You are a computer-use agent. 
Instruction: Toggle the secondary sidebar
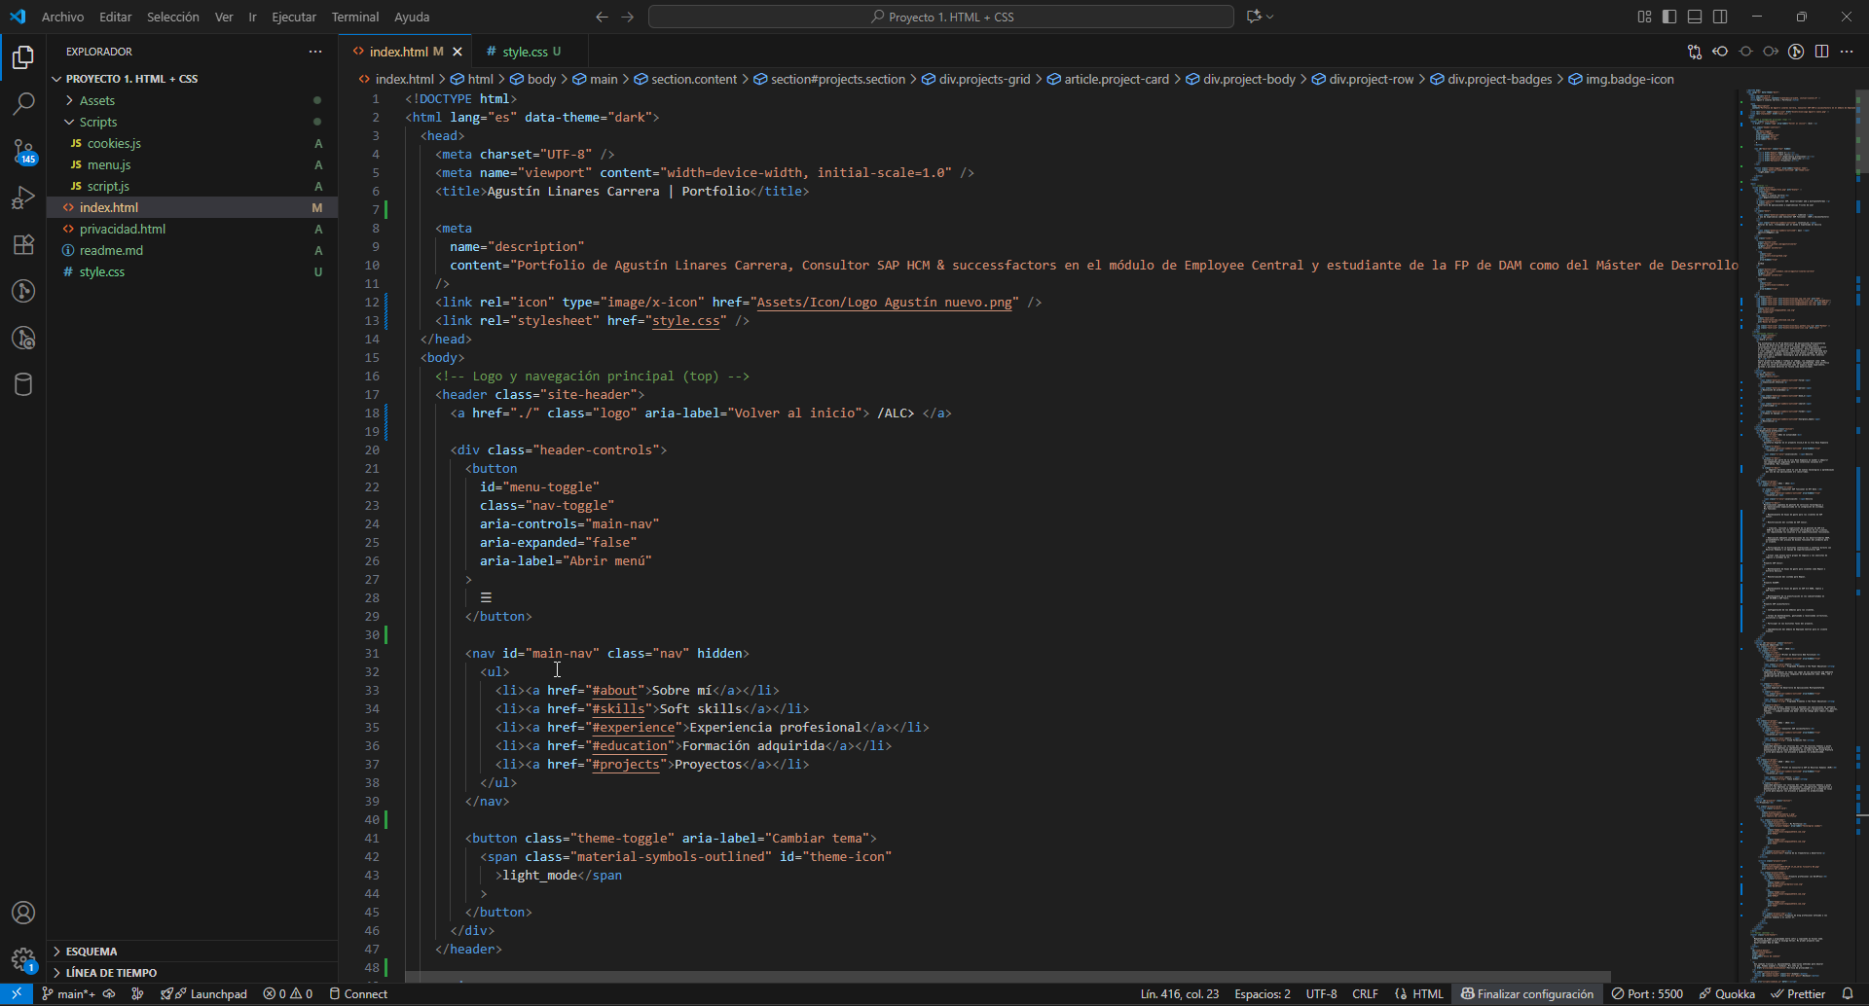[1720, 17]
